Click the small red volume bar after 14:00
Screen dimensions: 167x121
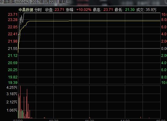140,117
